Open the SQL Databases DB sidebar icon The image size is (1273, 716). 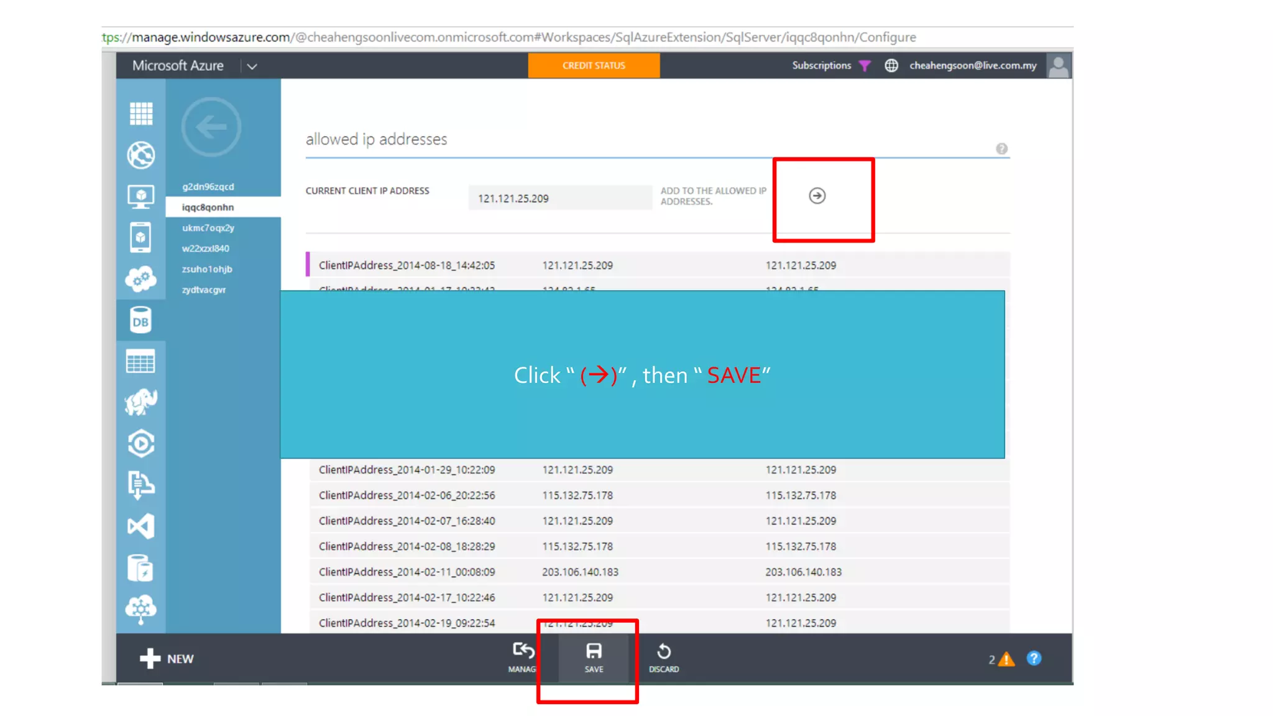coord(140,321)
